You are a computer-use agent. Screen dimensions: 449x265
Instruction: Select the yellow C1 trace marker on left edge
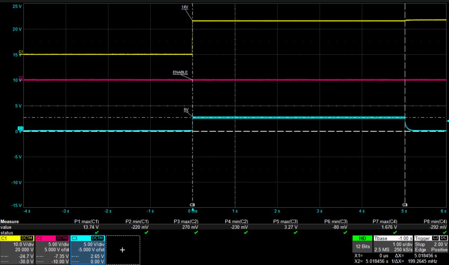click(21, 52)
